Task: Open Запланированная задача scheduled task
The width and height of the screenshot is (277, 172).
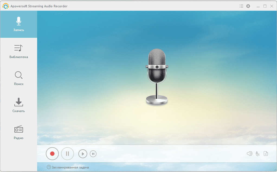Action: point(68,167)
